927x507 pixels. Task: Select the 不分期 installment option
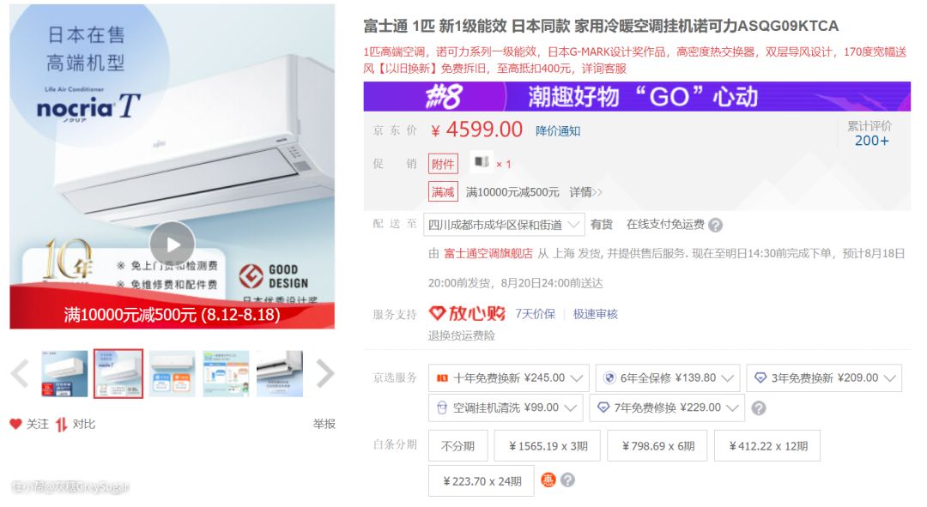pos(457,446)
